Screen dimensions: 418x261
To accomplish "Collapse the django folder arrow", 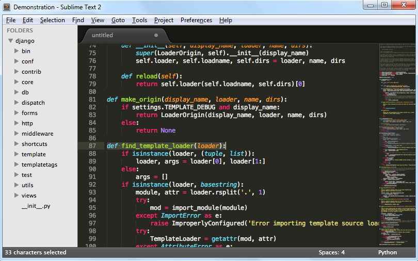I will pos(11,41).
